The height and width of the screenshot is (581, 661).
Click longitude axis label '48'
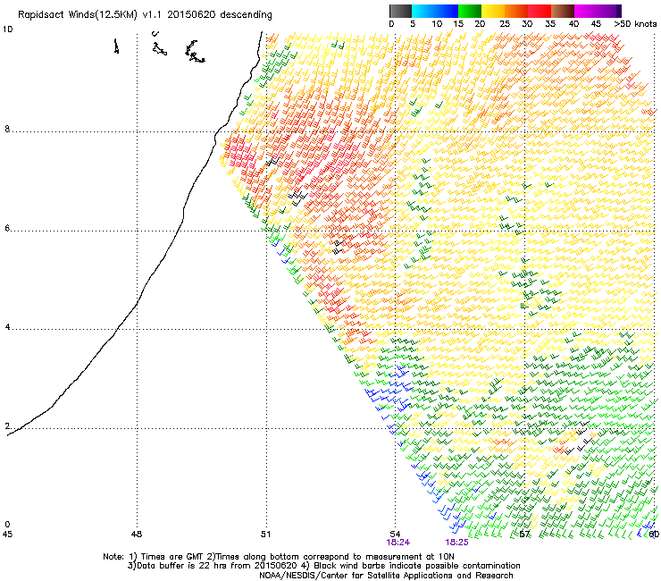tap(137, 535)
